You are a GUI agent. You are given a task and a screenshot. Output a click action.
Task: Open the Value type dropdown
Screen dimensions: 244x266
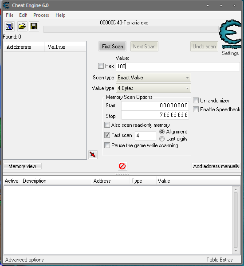[153, 88]
